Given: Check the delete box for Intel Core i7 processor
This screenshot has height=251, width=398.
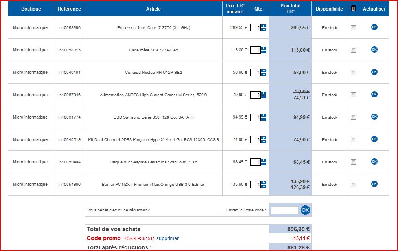Looking at the screenshot, I should click(353, 28).
